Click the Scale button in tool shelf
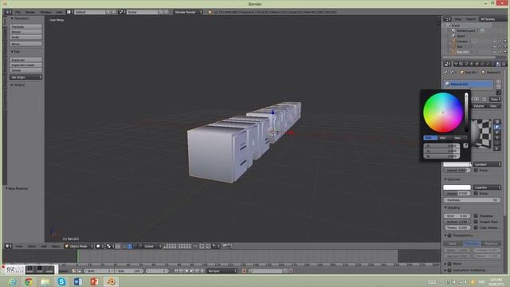510x287 pixels. point(26,37)
